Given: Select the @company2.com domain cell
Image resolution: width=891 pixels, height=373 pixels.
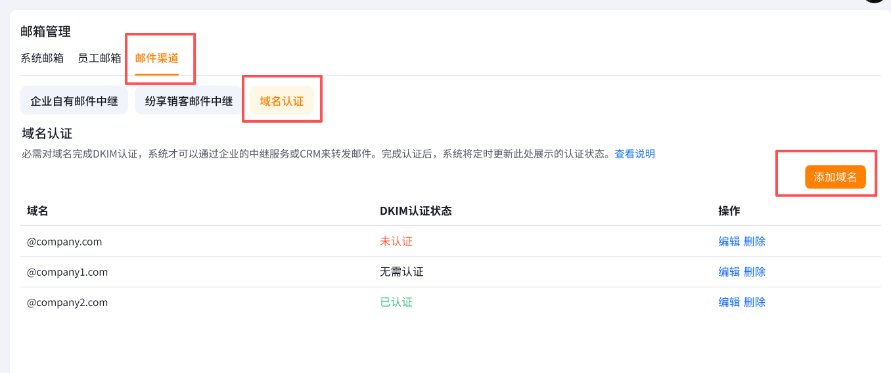Looking at the screenshot, I should (x=67, y=303).
